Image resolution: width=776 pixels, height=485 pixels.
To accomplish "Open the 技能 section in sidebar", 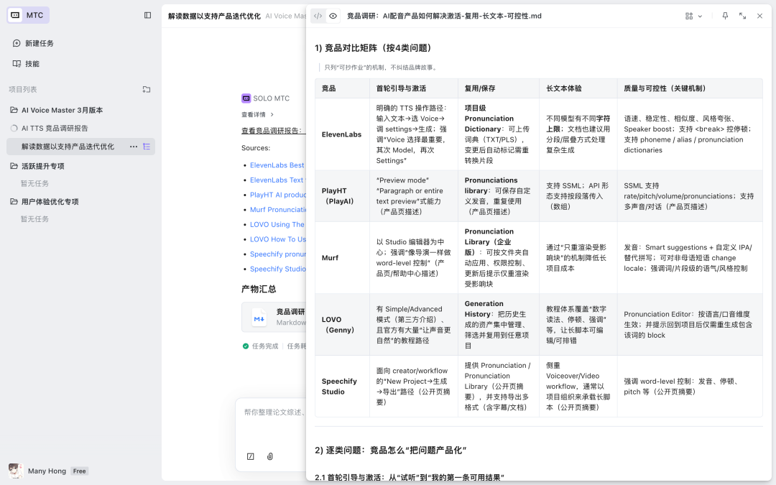I will (x=33, y=63).
